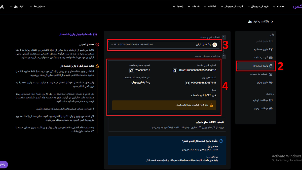Click the question mark help icon beside راهنما و آموزش

[x=95, y=35]
